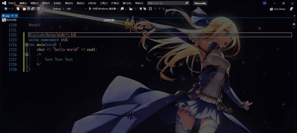
Task: Click the #include<bits/stdc++.h> line
Action: (52, 35)
